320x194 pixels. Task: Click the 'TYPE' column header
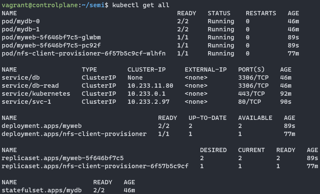click(x=89, y=69)
